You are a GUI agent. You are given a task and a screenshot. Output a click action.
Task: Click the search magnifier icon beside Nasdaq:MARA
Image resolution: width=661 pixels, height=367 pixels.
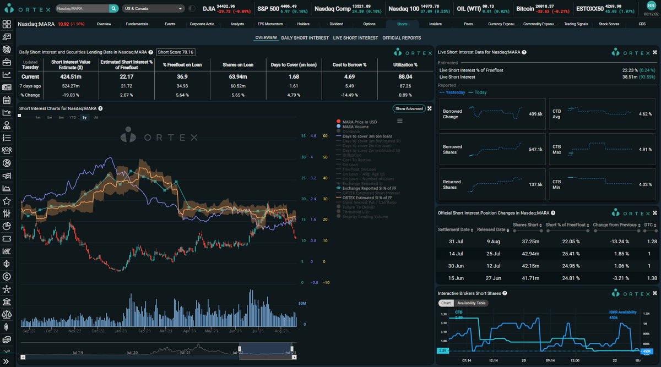click(113, 9)
